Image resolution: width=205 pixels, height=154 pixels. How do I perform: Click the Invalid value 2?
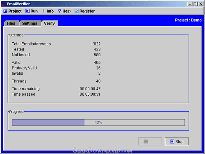[x=100, y=74]
